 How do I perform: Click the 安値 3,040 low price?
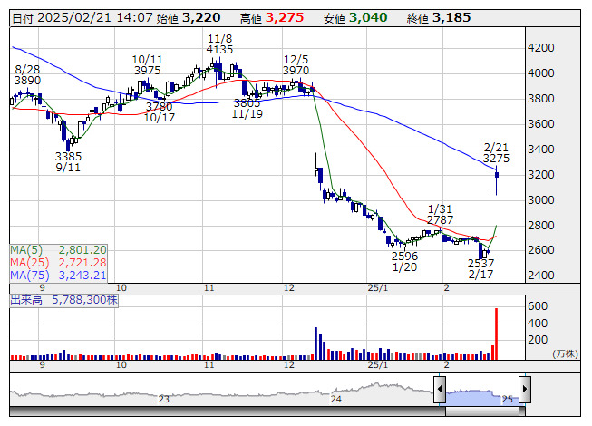coord(355,18)
